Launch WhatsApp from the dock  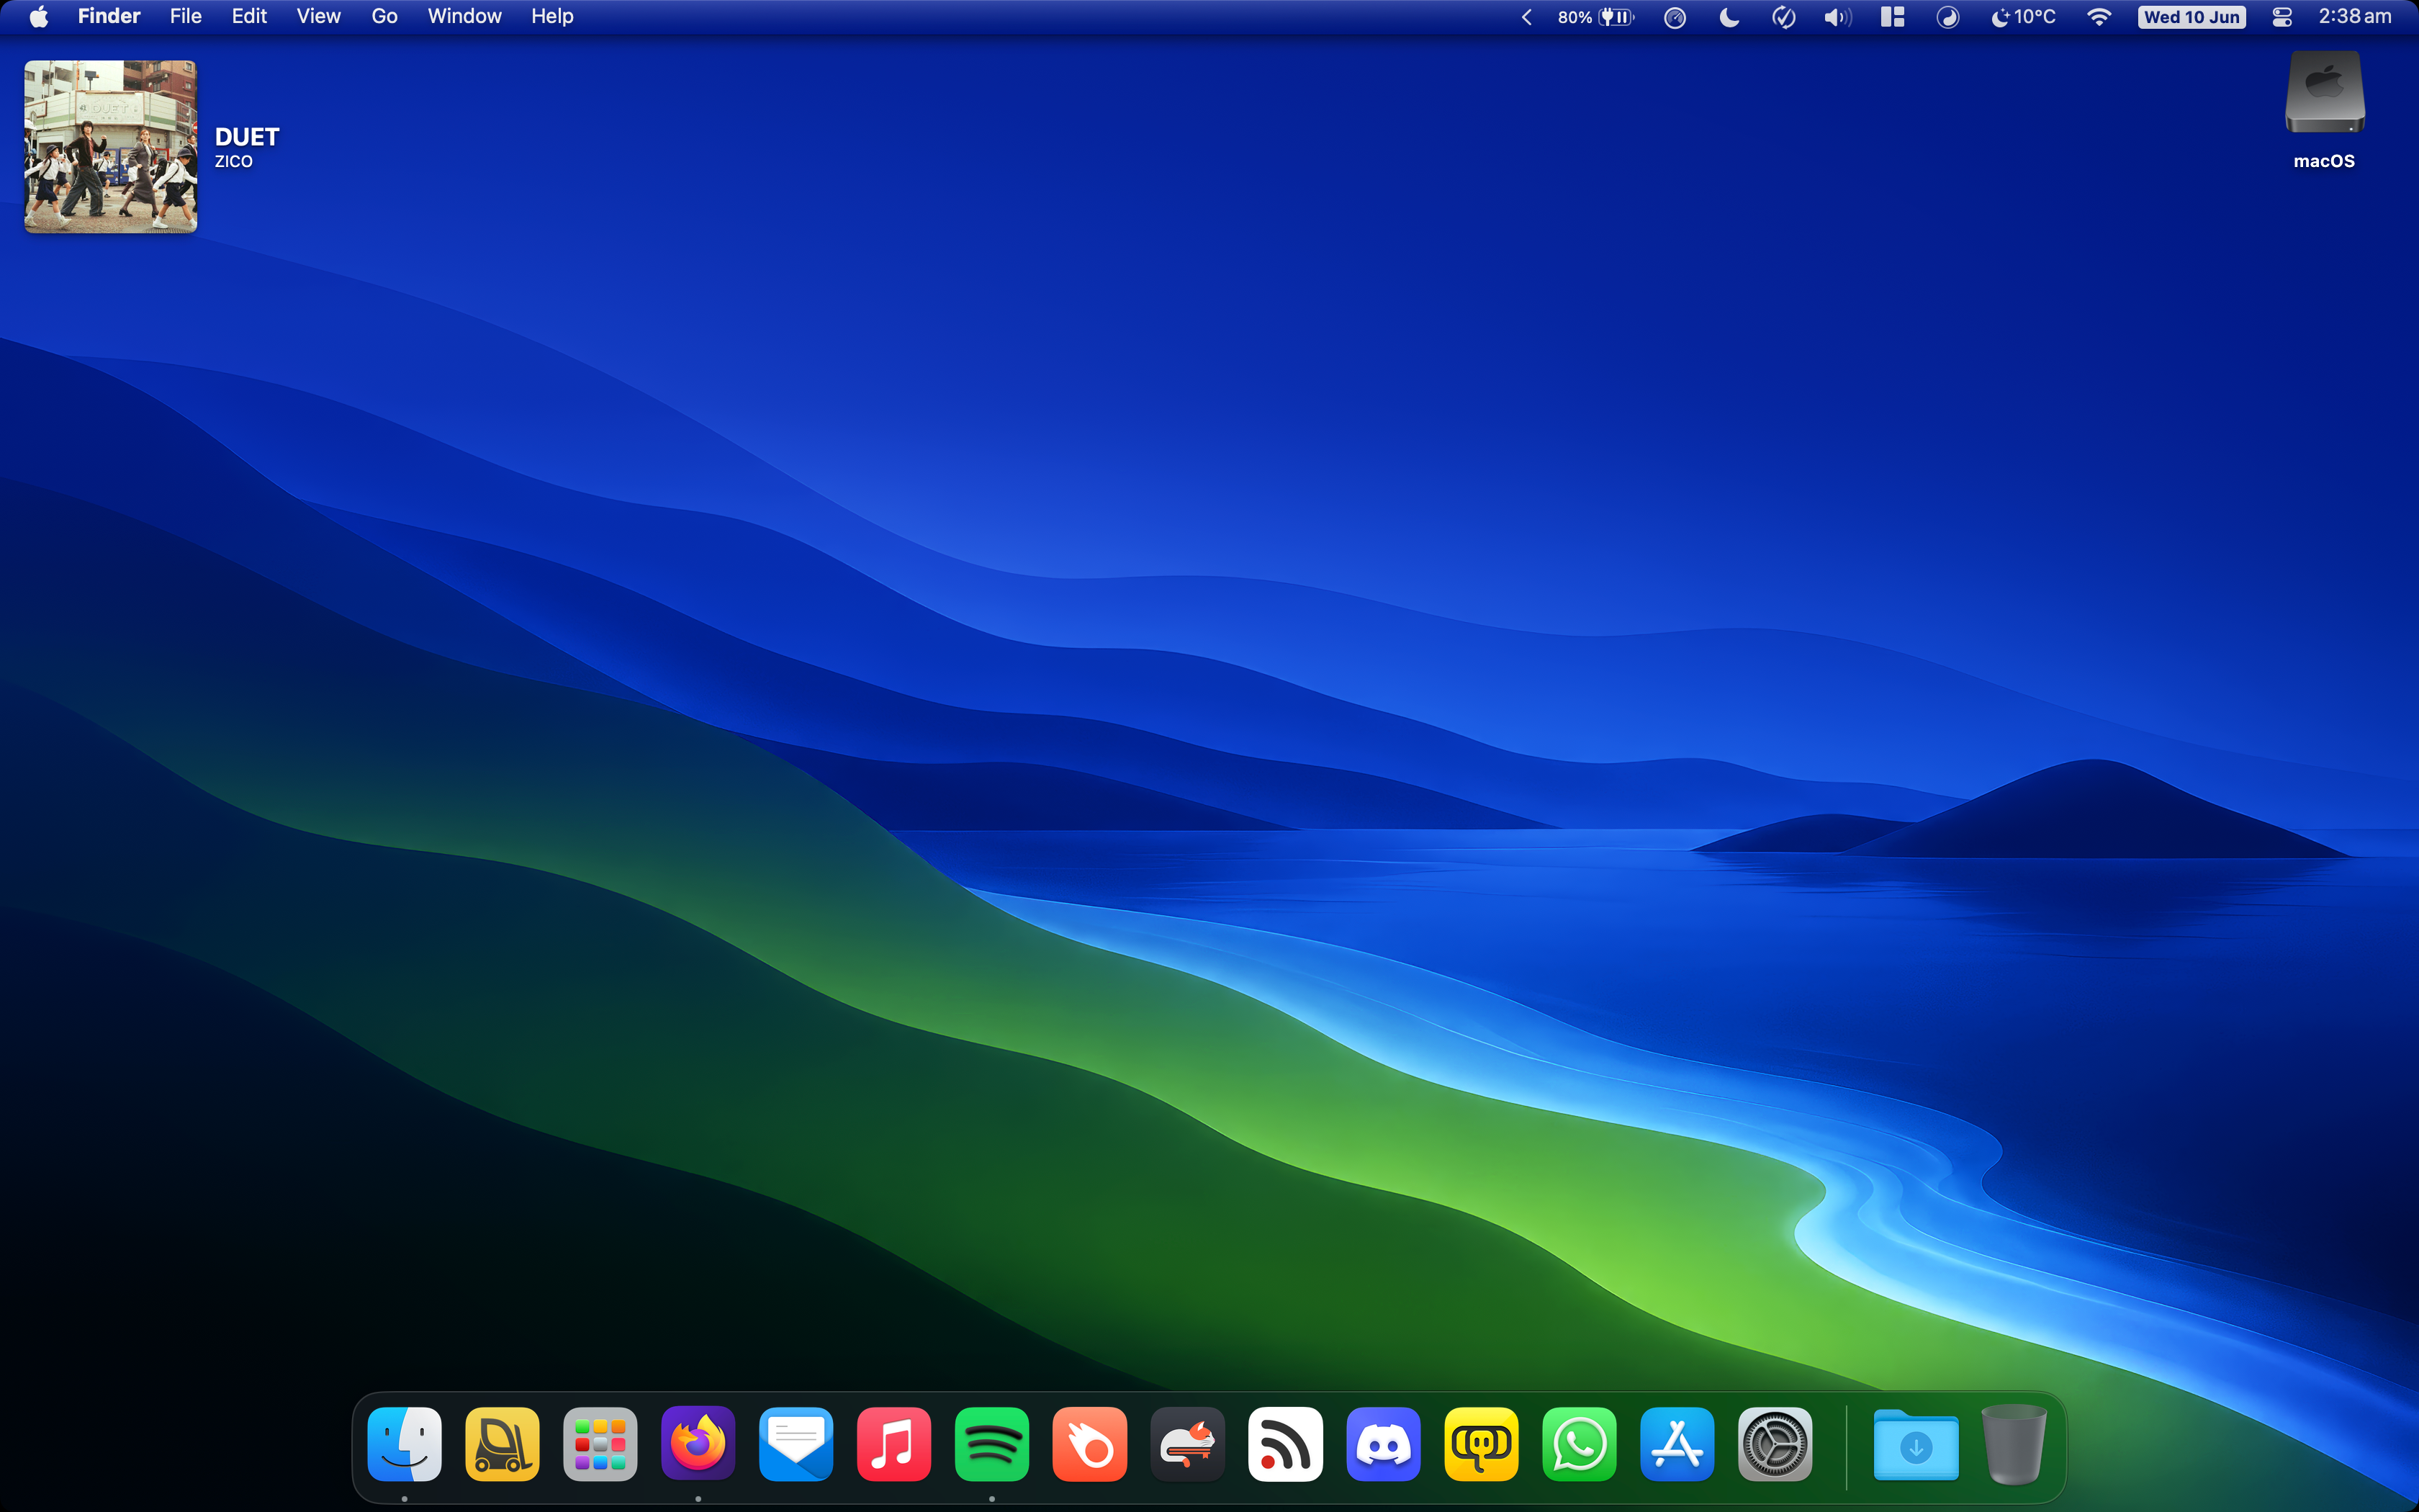1580,1444
